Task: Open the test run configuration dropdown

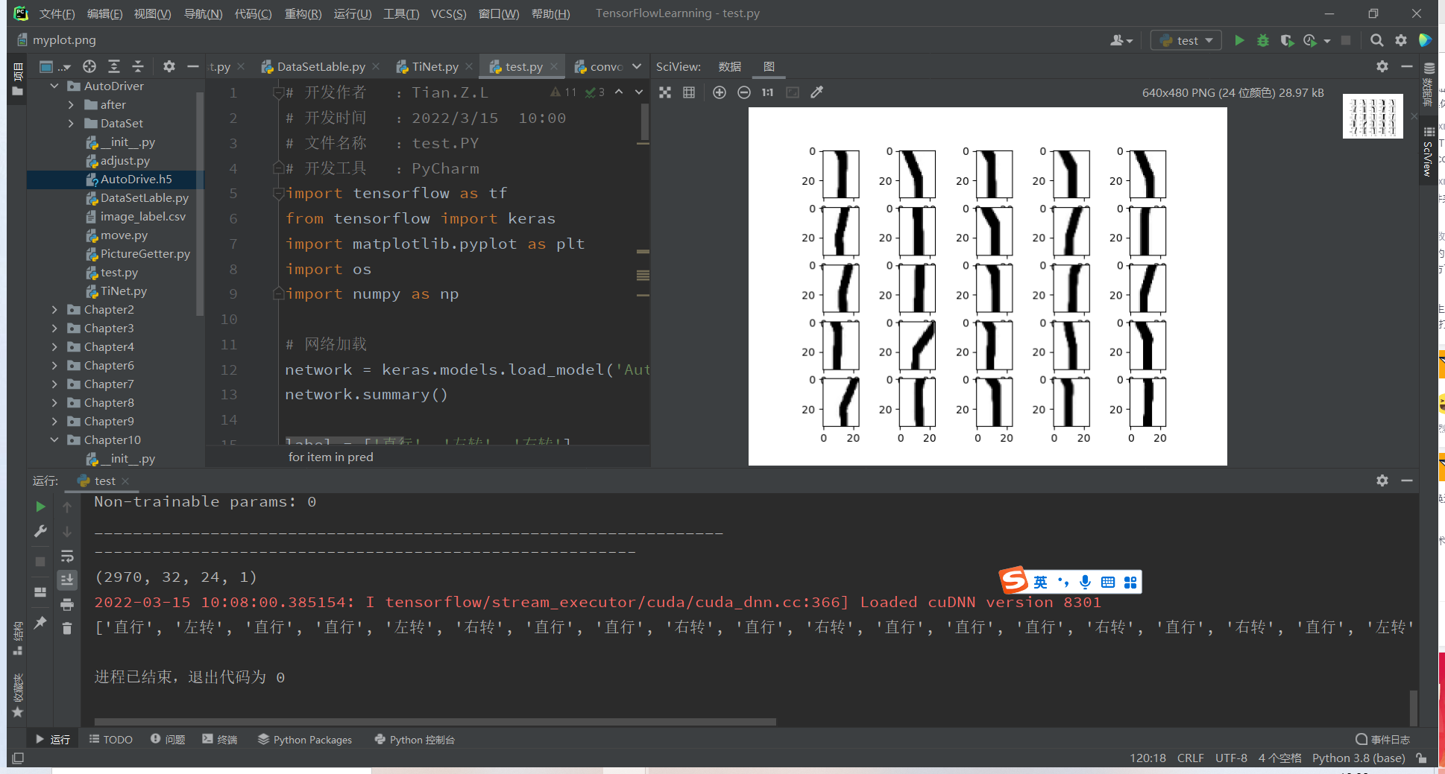Action: [1186, 40]
